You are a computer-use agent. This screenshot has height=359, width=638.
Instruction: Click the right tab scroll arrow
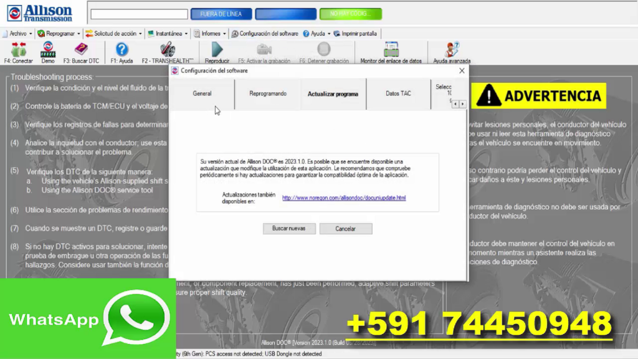(x=462, y=104)
